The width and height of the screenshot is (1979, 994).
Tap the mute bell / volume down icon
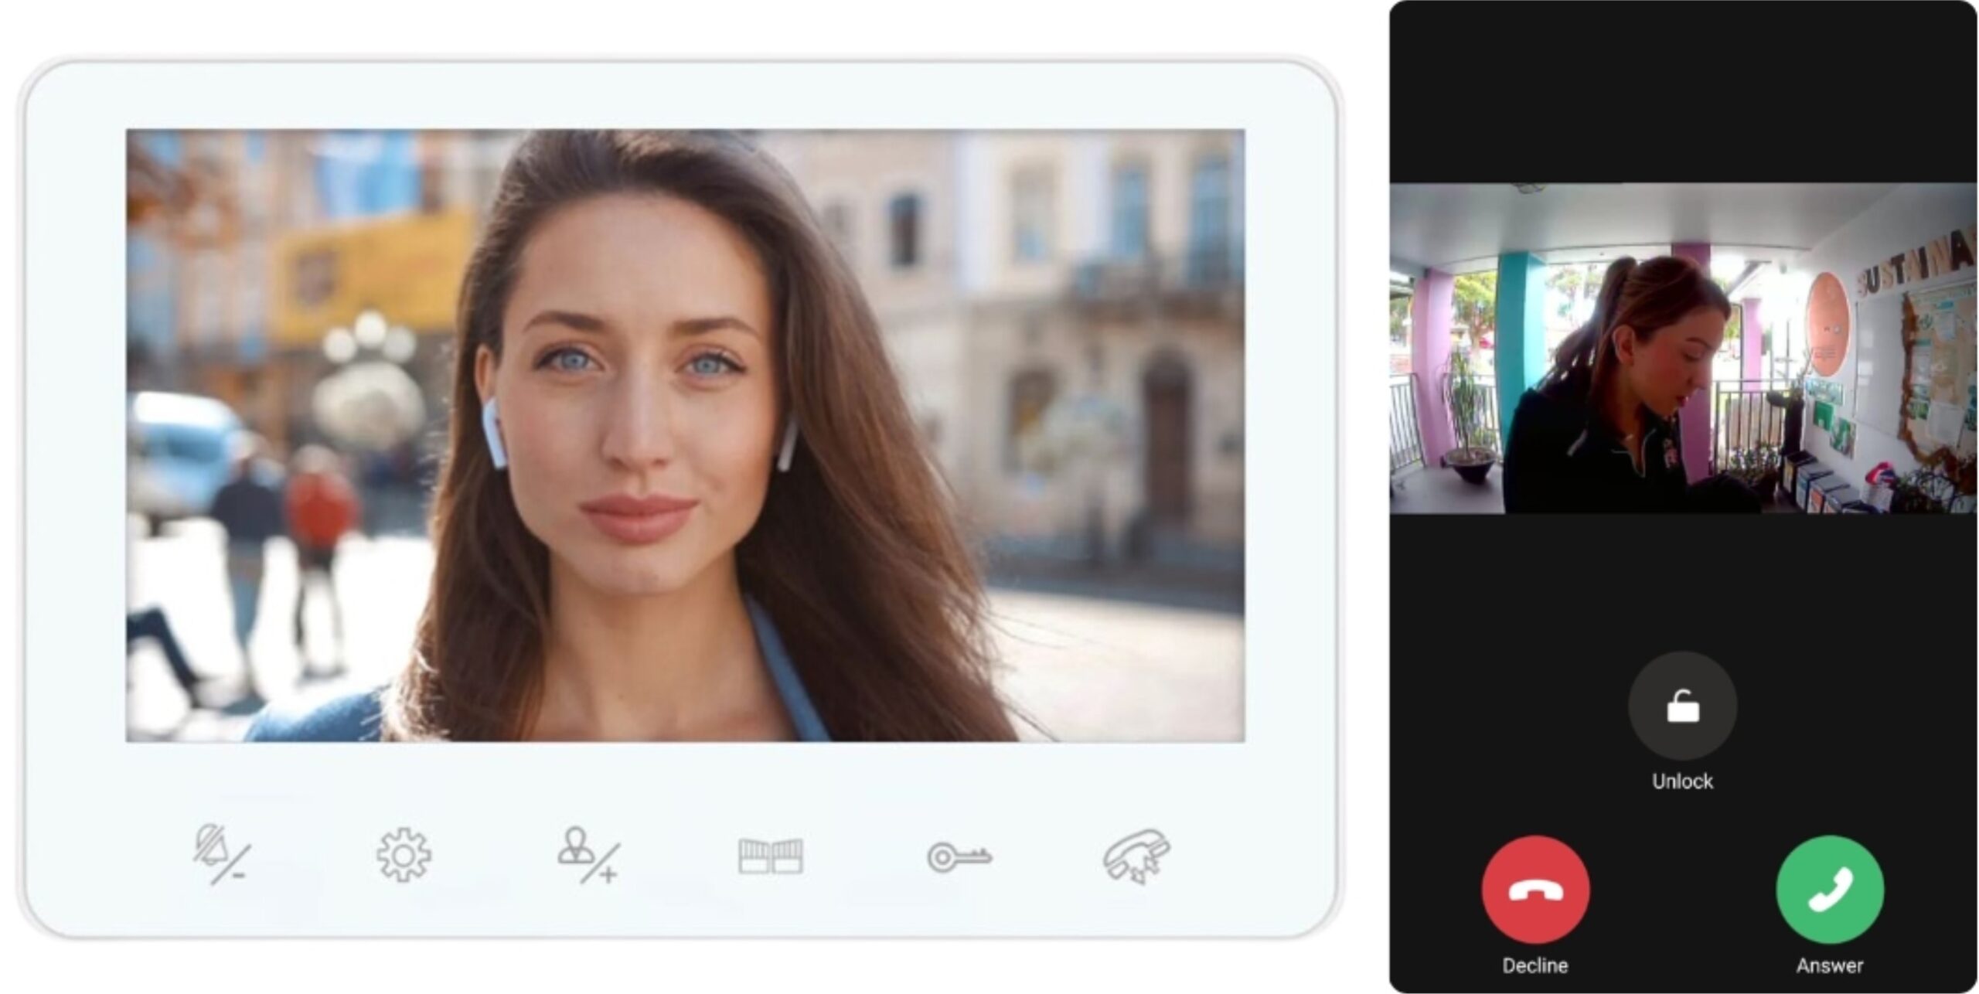[221, 855]
